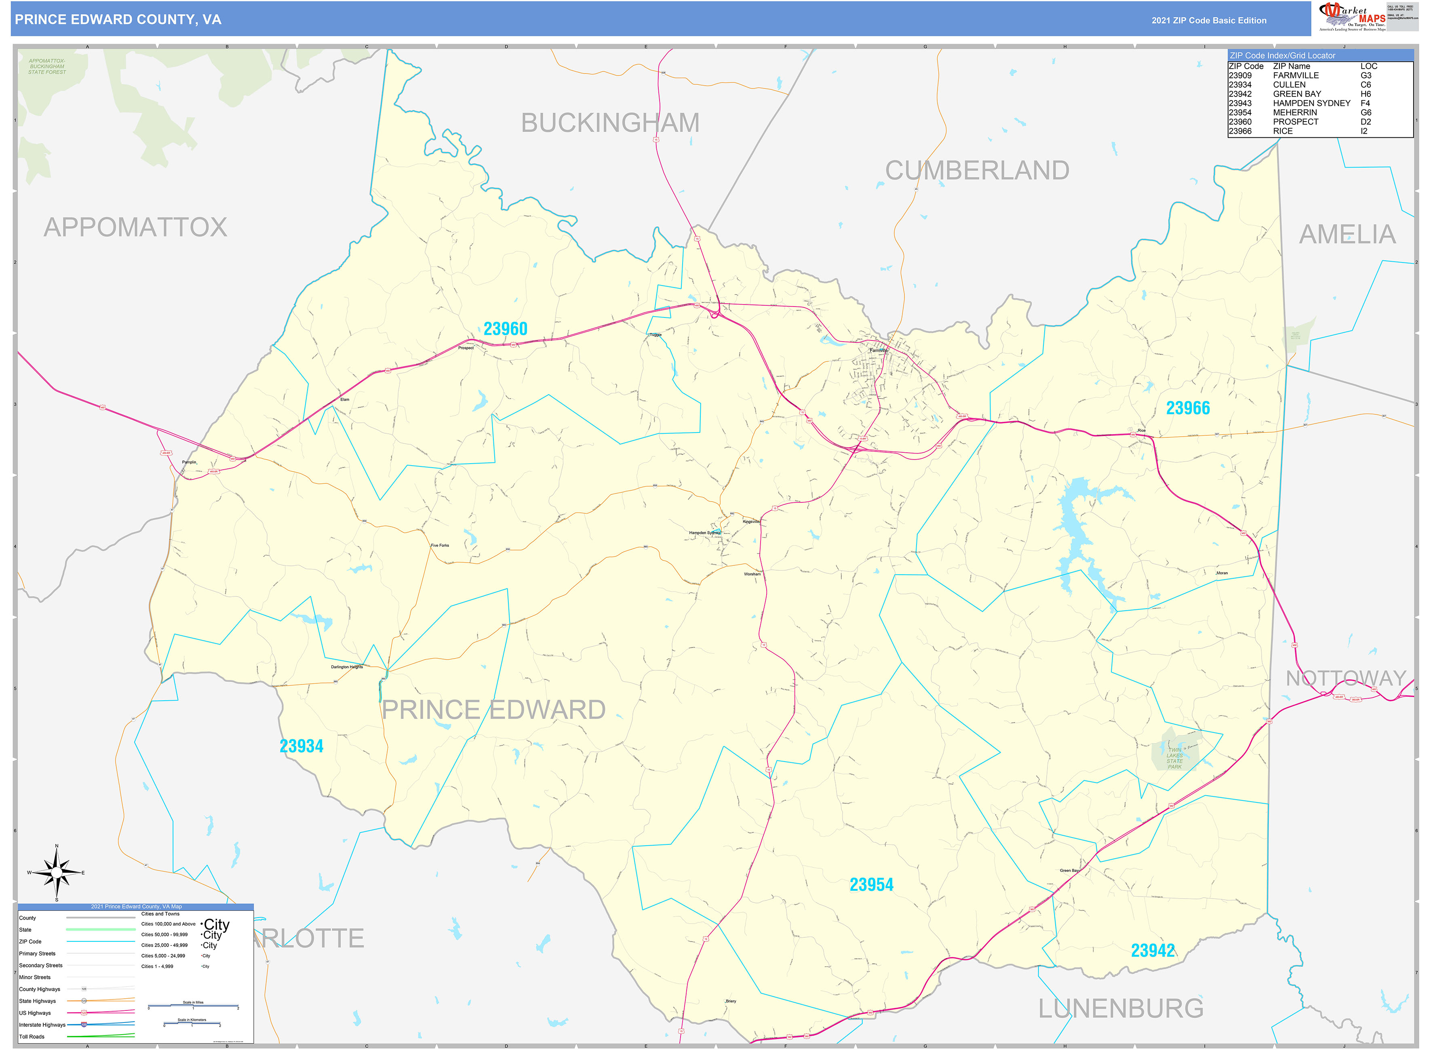Select the US Highways route shield icon

click(84, 1013)
